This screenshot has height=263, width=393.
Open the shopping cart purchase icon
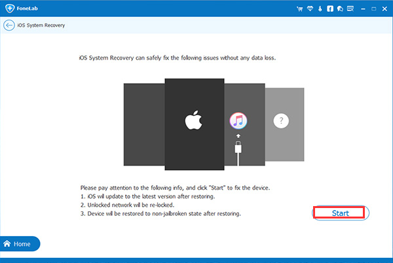click(299, 9)
